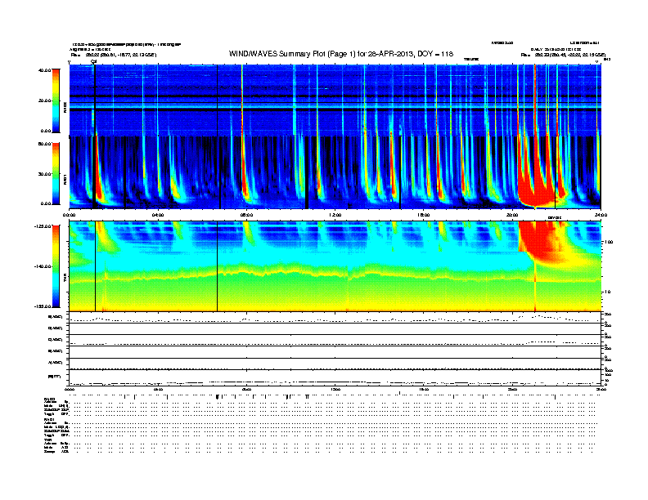Click the 40.00 label on RAD2 scale
Image resolution: width=648 pixels, height=500 pixels.
tap(45, 70)
